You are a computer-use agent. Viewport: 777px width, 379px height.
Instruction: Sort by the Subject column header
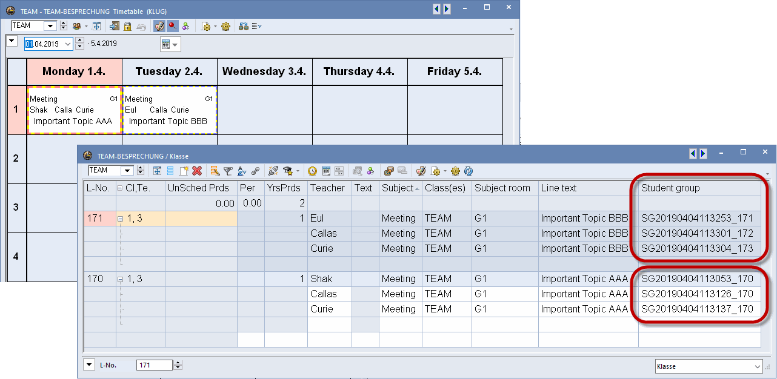click(x=399, y=188)
